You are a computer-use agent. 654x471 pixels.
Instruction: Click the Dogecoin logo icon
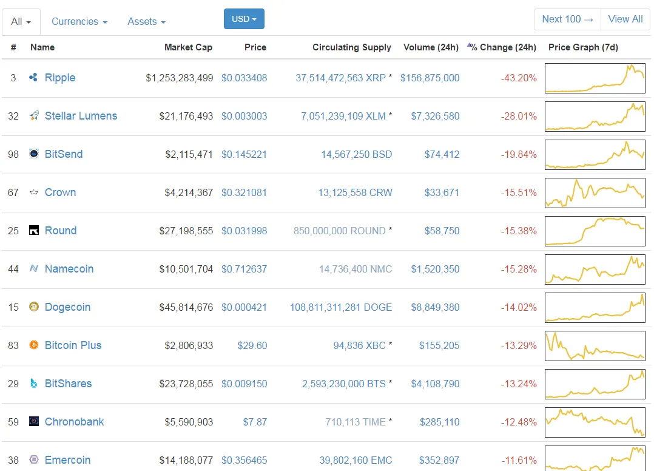coord(34,307)
